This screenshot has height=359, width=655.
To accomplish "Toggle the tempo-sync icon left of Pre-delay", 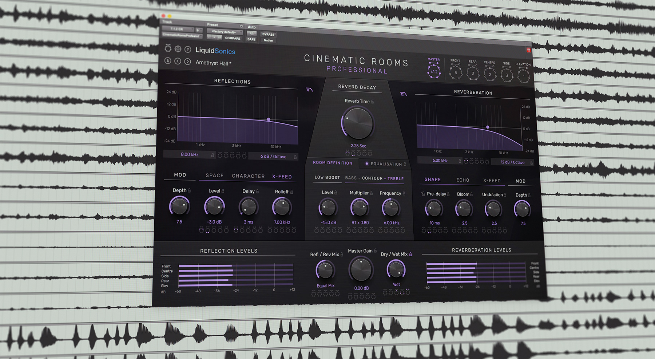I will tap(423, 194).
